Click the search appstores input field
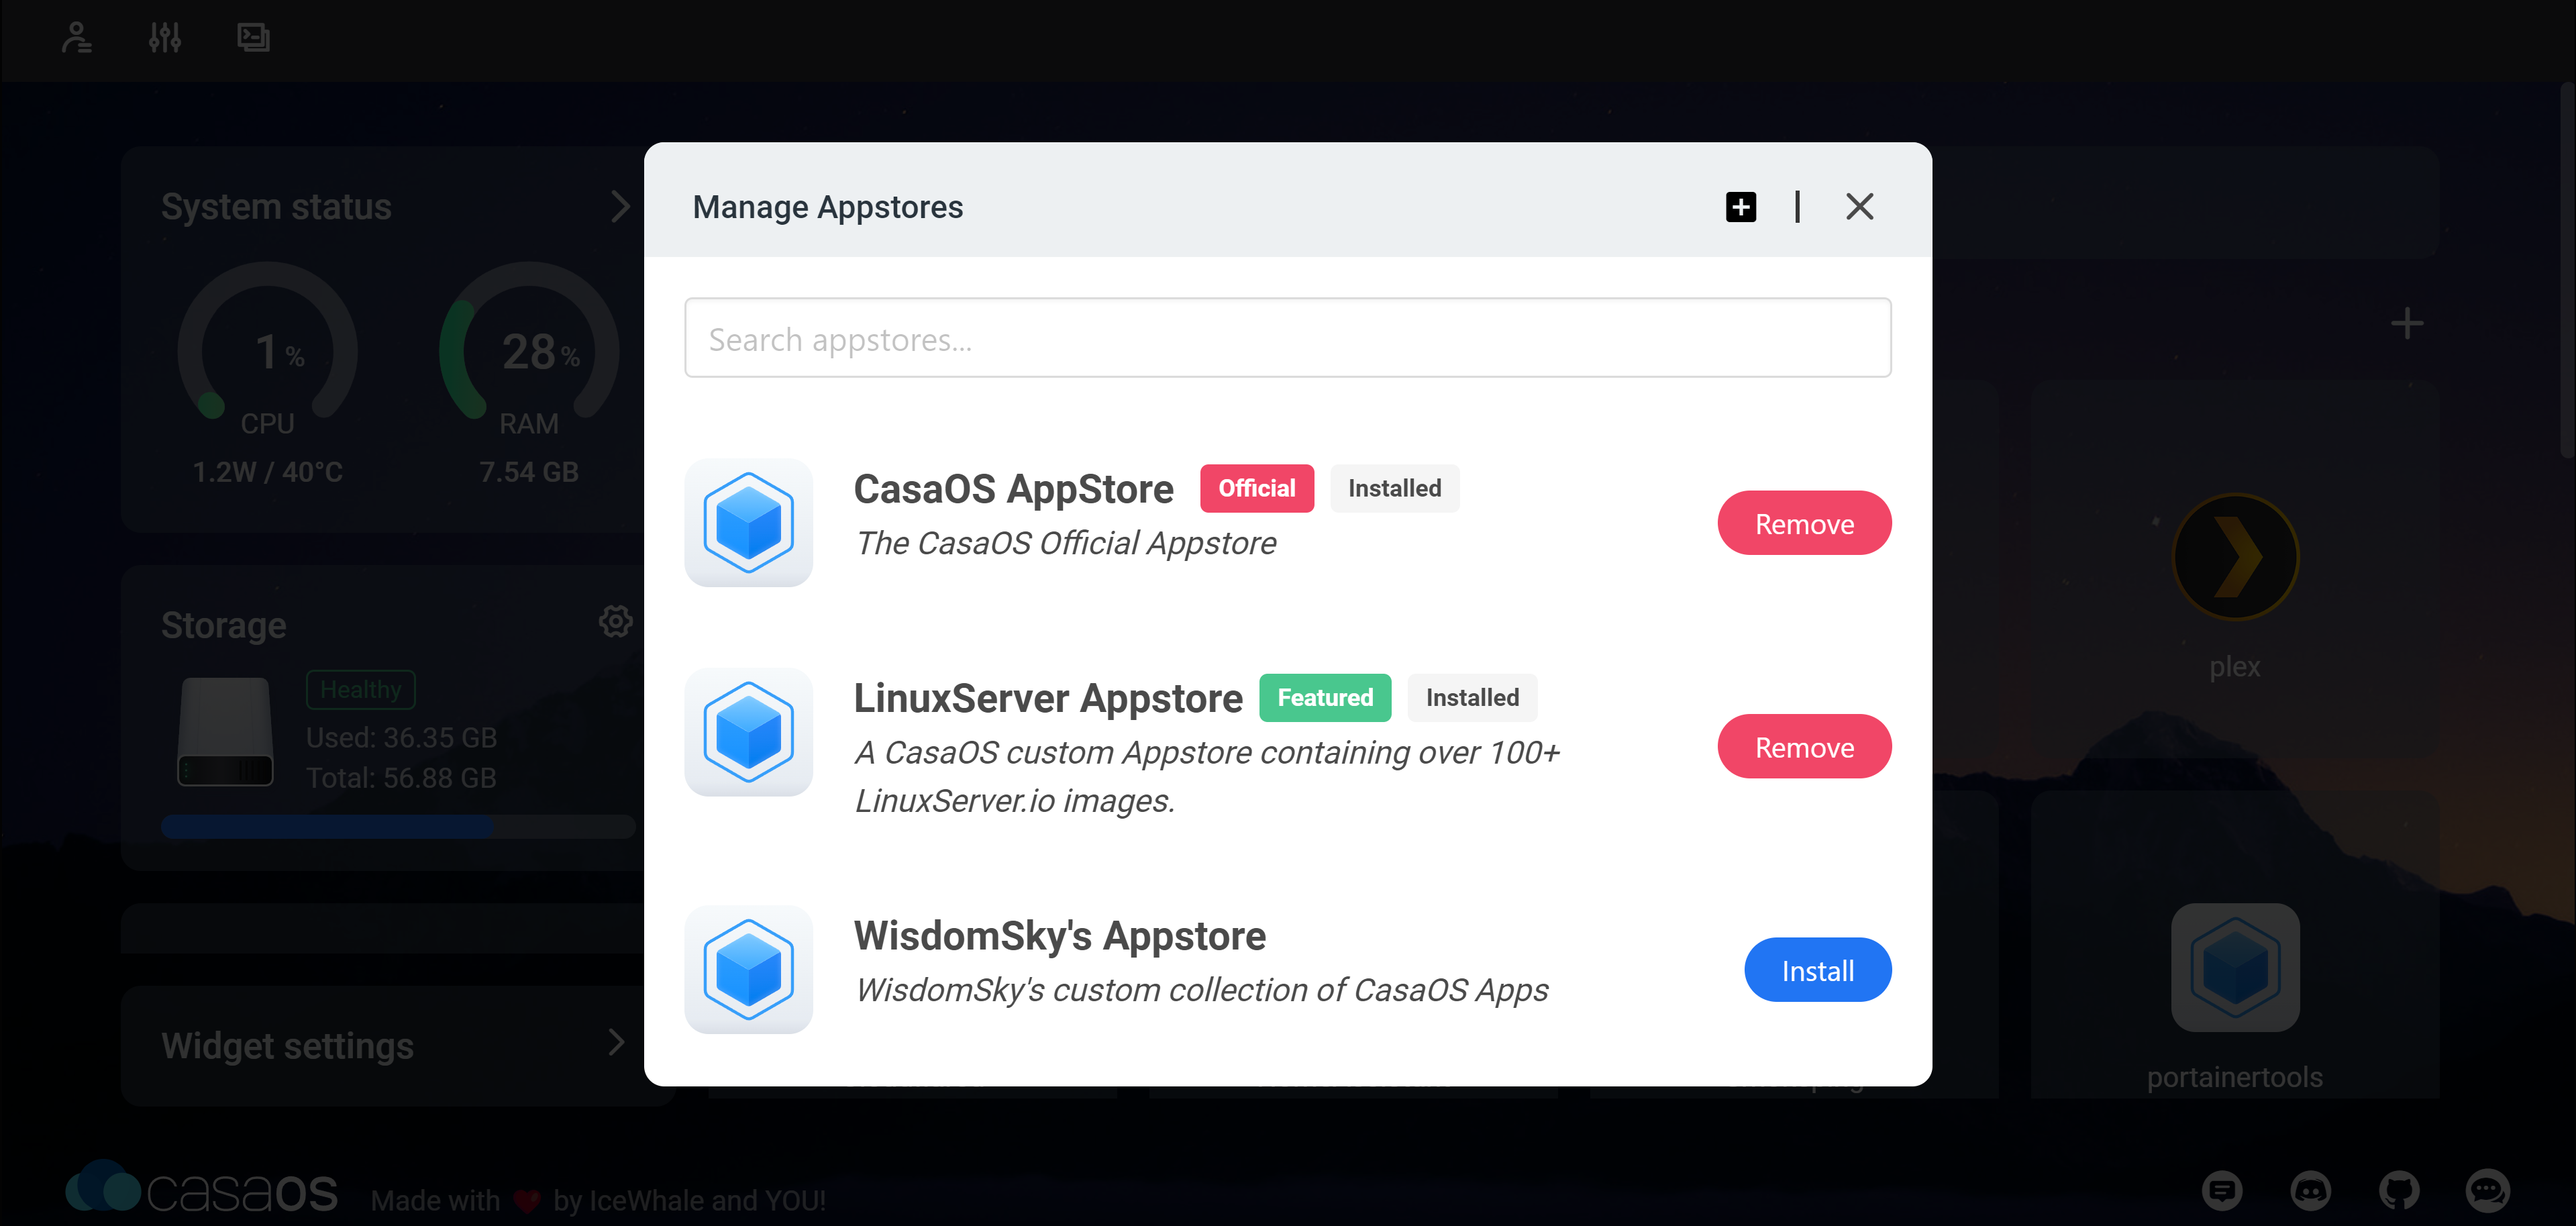The height and width of the screenshot is (1226, 2576). [1287, 338]
